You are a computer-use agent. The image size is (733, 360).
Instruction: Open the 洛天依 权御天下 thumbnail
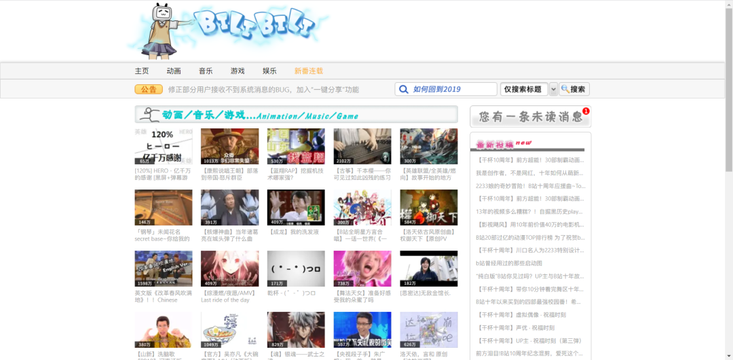click(x=429, y=207)
